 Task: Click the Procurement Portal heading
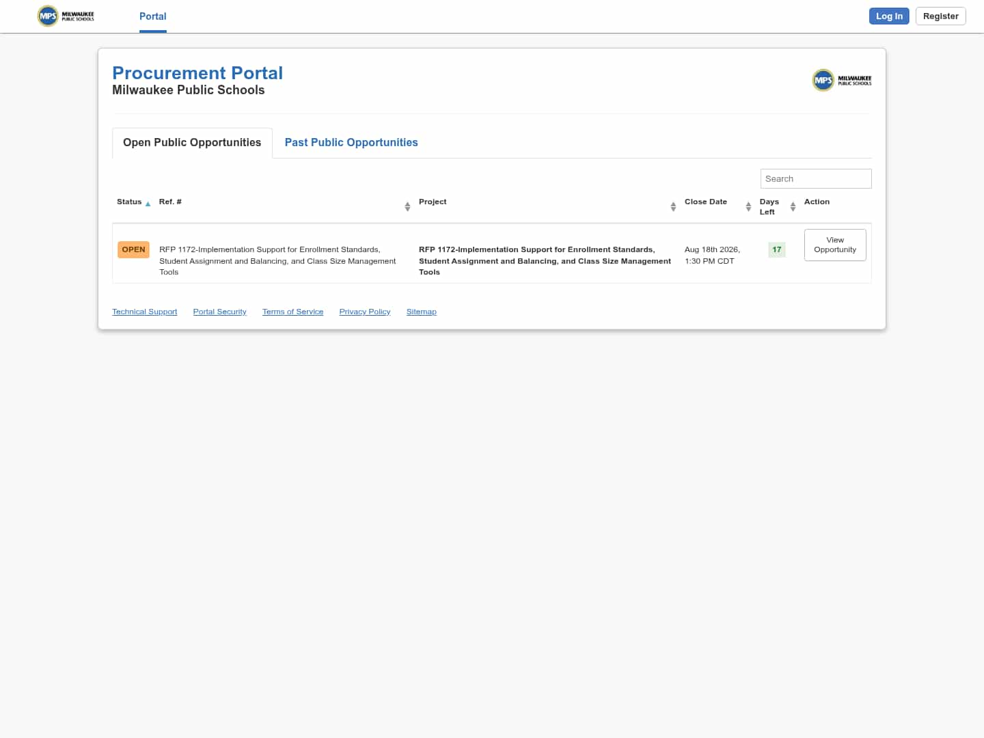click(197, 73)
